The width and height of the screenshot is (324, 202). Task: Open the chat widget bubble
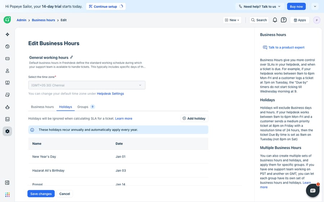tap(312, 191)
